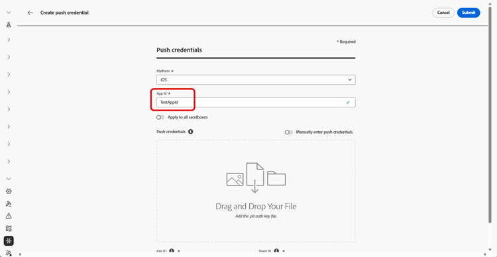Click the App Id field containing TestAppId
The height and width of the screenshot is (257, 497).
pos(256,103)
